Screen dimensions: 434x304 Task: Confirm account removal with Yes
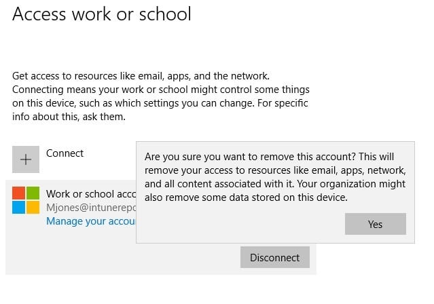point(375,224)
